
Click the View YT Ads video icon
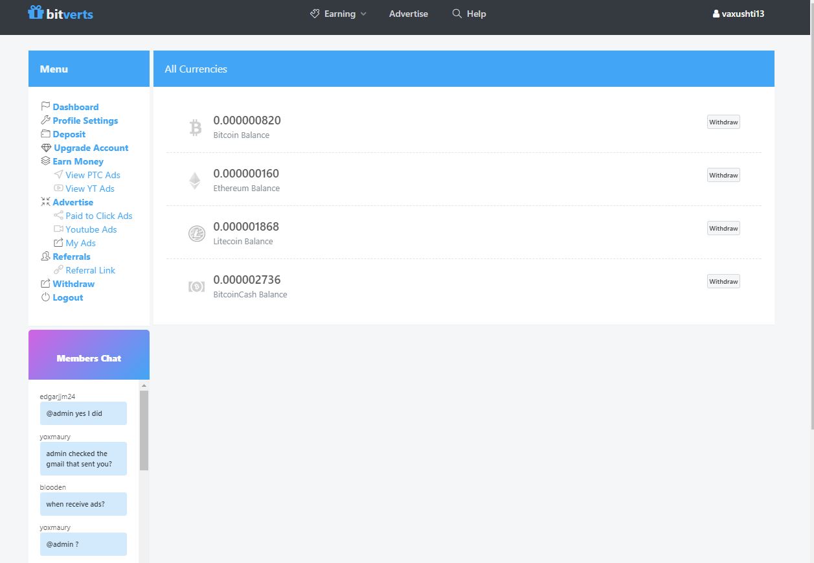58,189
